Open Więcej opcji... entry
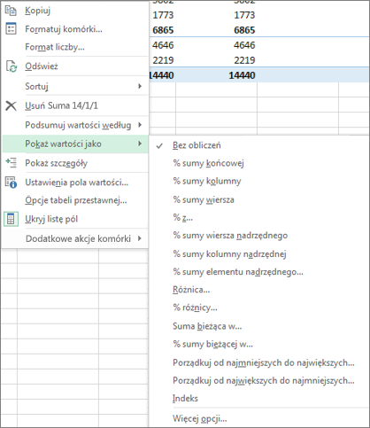The height and width of the screenshot is (428, 370). [x=200, y=418]
